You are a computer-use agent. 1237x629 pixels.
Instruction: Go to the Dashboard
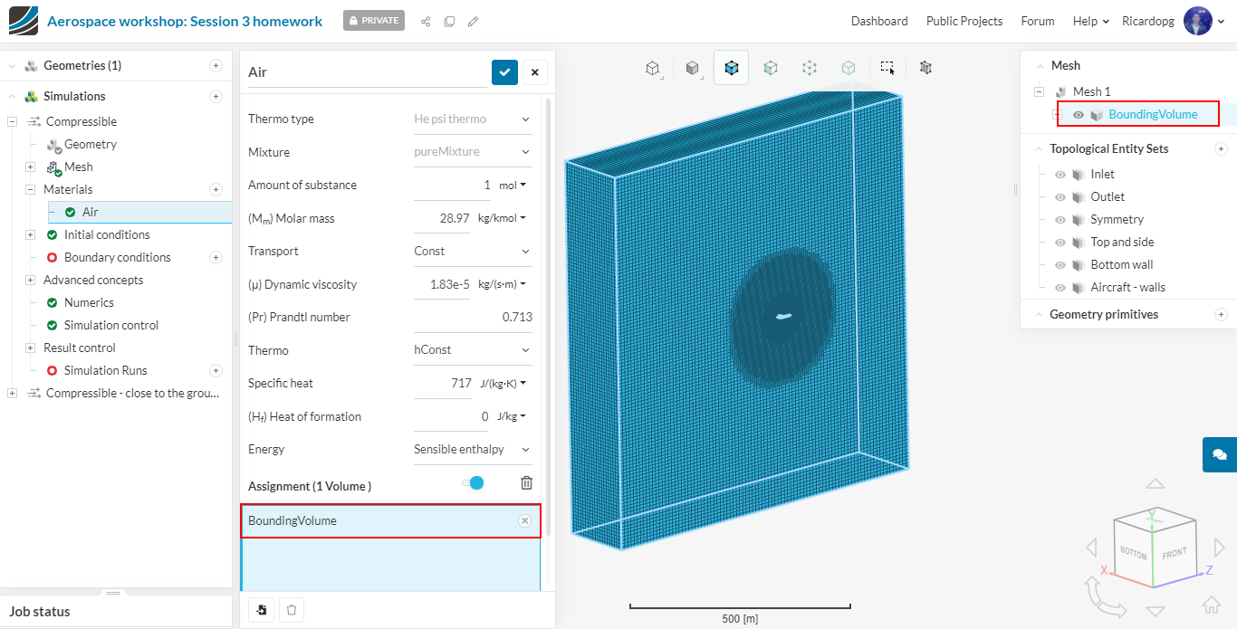point(879,21)
